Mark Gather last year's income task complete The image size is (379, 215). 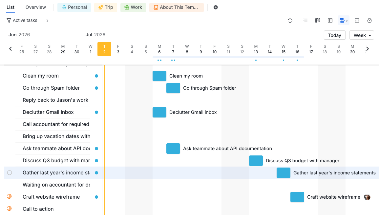pyautogui.click(x=10, y=172)
